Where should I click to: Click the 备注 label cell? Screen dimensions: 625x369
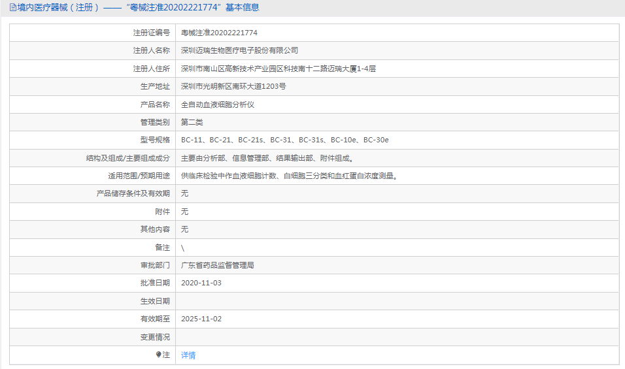tap(92, 247)
